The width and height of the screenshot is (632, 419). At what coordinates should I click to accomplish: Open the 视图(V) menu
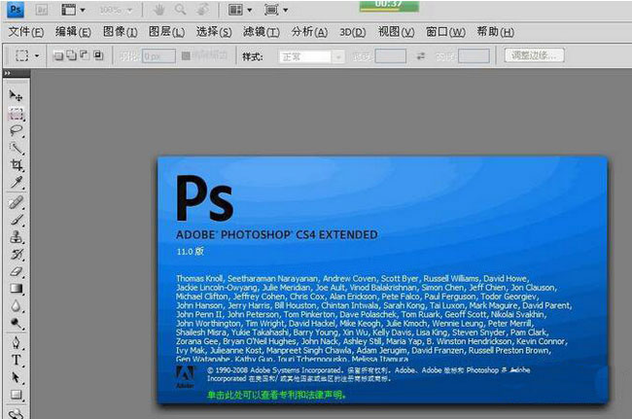pos(396,32)
